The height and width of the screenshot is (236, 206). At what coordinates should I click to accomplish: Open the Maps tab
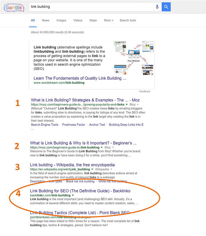(93, 20)
